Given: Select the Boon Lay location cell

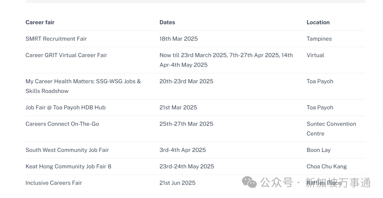Looking at the screenshot, I should click(x=318, y=150).
